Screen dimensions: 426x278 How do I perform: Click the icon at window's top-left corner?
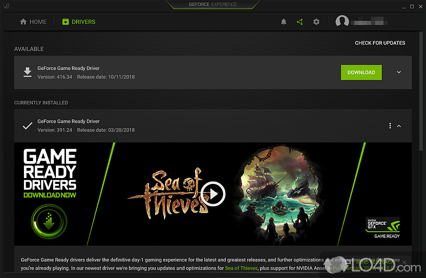[x=6, y=6]
